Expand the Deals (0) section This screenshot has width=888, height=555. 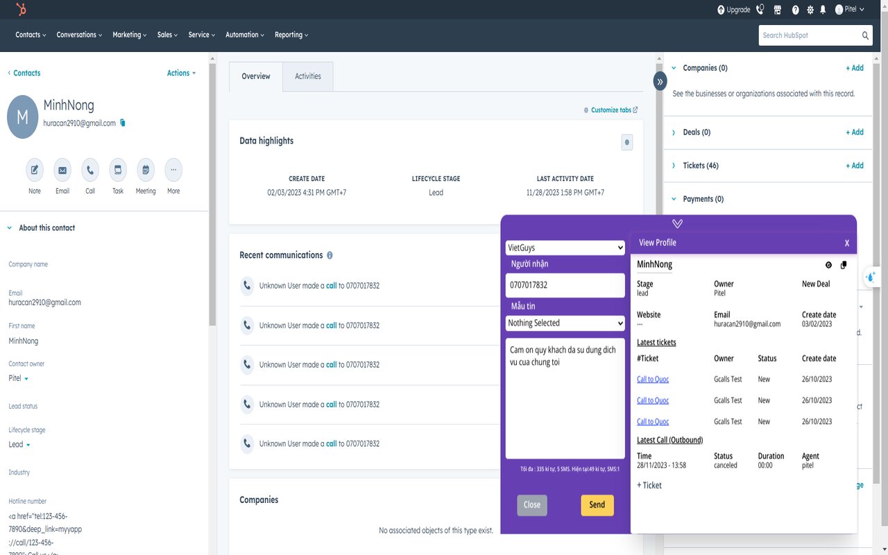coord(674,132)
